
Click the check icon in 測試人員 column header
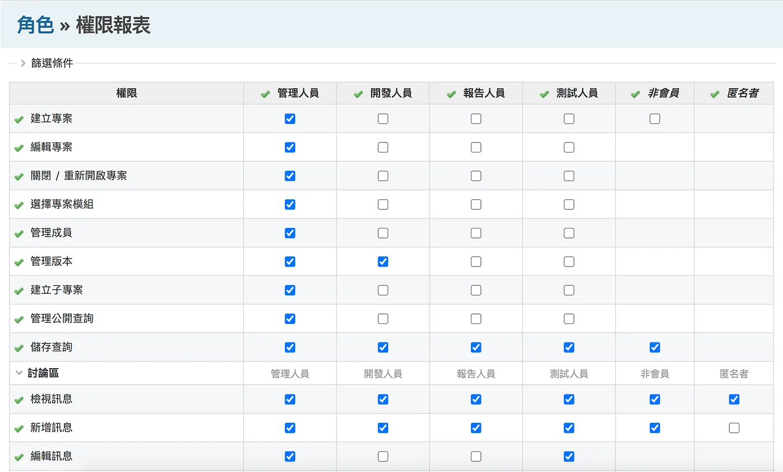coord(544,94)
